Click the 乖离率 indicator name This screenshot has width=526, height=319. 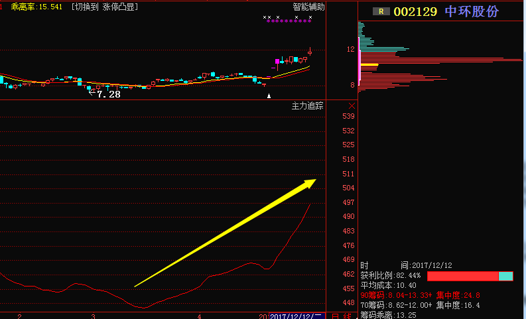(x=23, y=7)
